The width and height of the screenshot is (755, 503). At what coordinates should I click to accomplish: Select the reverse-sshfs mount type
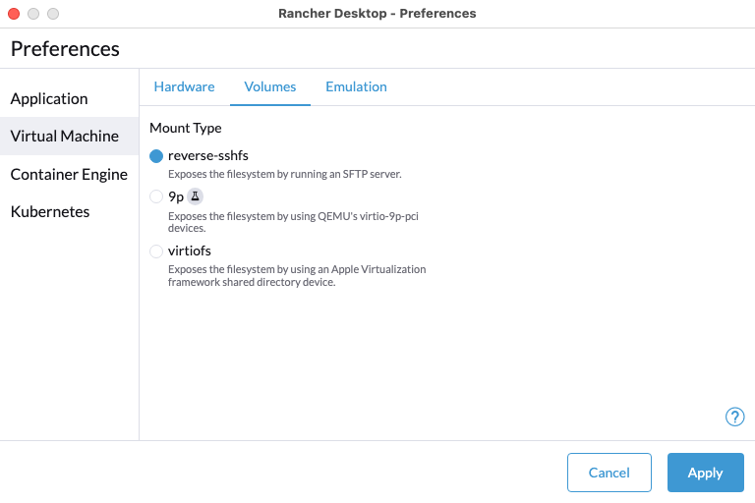point(156,156)
